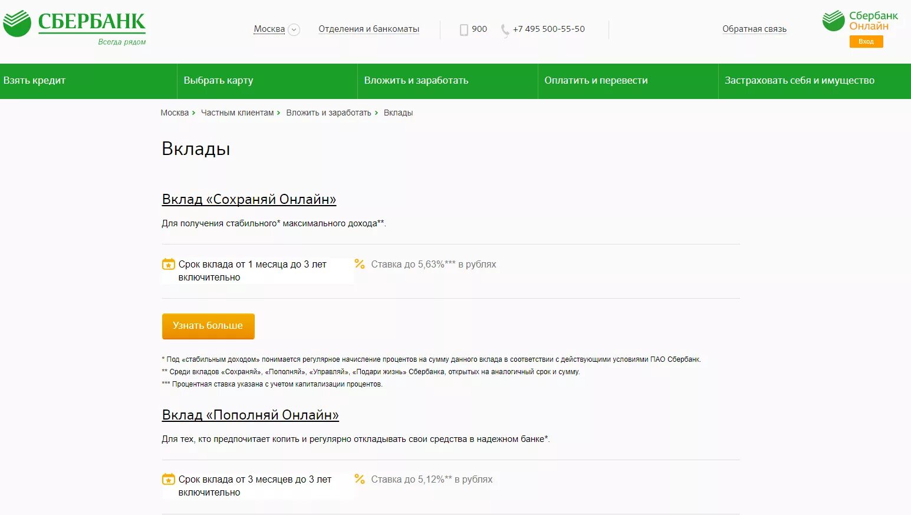Screen dimensions: 911x515
Task: Click Вложить и заработать breadcrumb
Action: pos(328,113)
